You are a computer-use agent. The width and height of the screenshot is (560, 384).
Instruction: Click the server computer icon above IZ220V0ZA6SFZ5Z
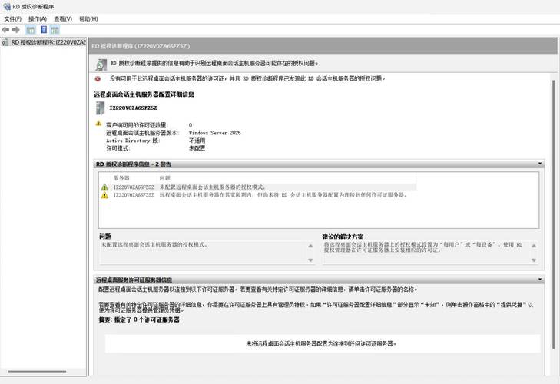pos(98,108)
